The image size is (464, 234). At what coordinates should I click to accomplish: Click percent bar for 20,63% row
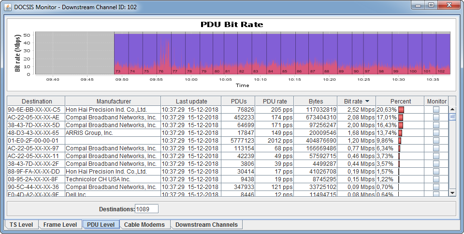pos(401,110)
